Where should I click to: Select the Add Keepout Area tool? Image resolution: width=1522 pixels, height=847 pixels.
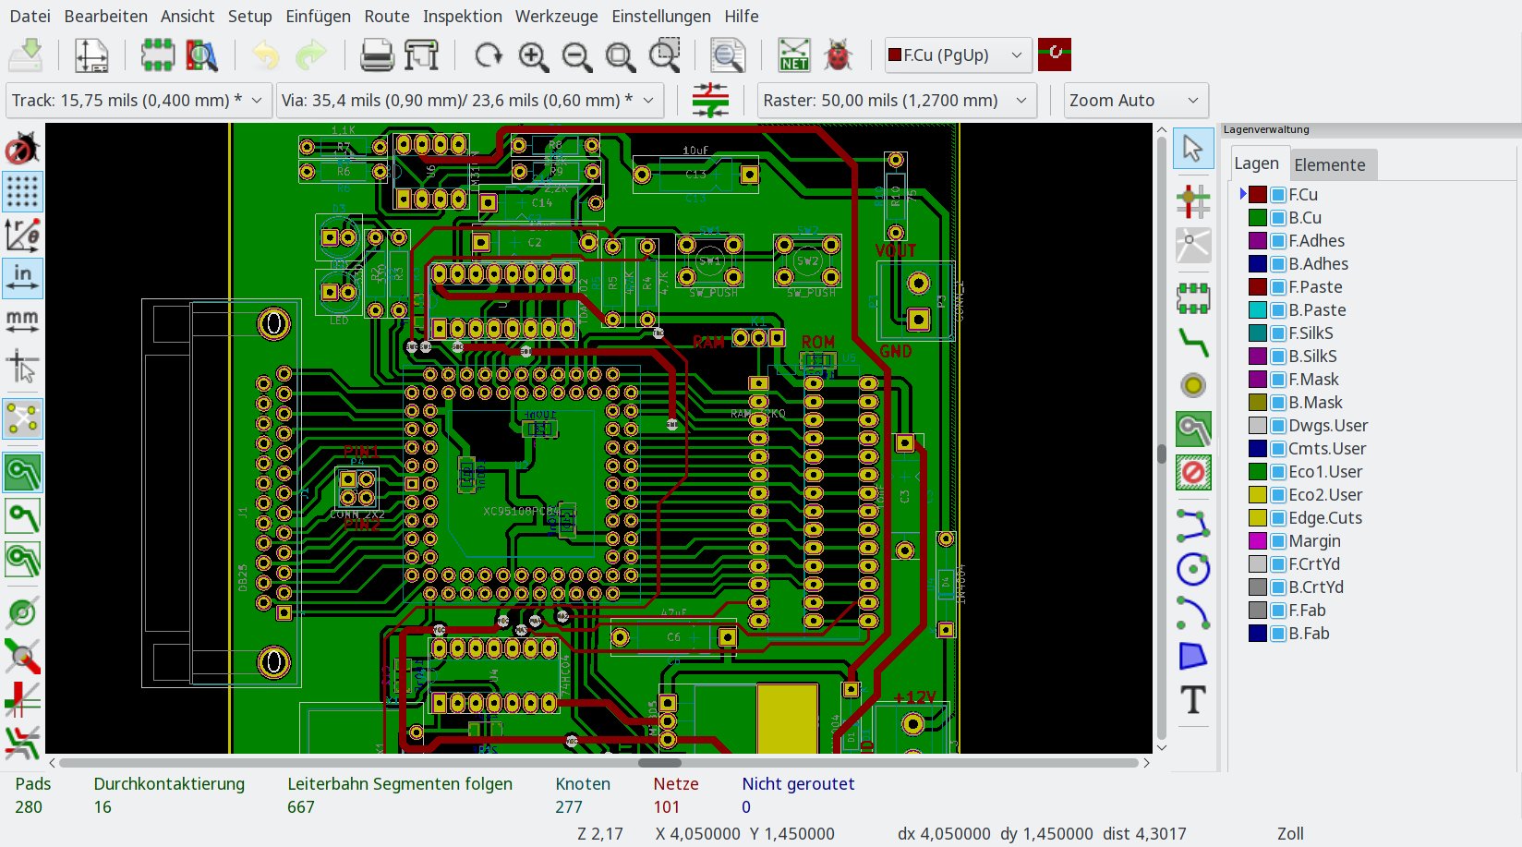point(1193,471)
